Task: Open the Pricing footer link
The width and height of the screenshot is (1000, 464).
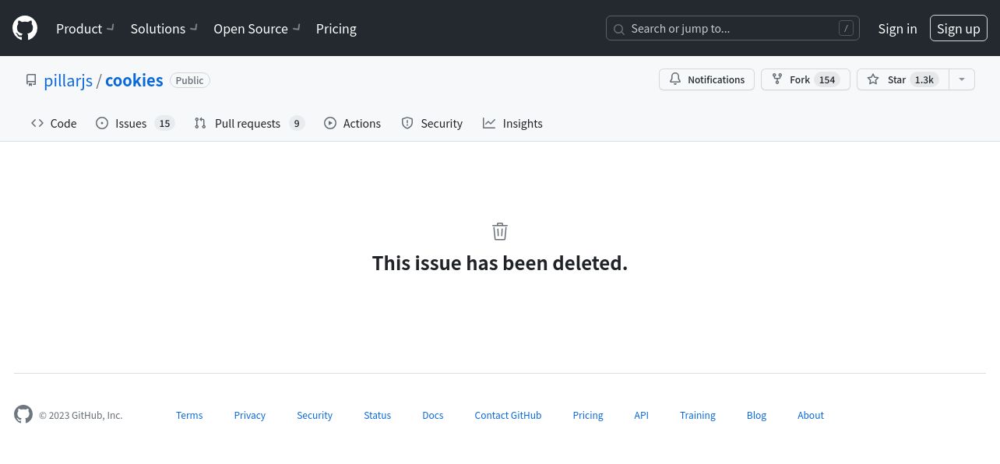Action: [x=588, y=416]
